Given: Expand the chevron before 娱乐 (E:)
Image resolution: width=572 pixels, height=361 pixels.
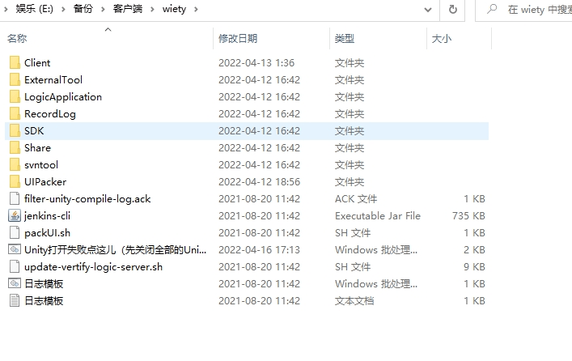Looking at the screenshot, I should [x=6, y=9].
